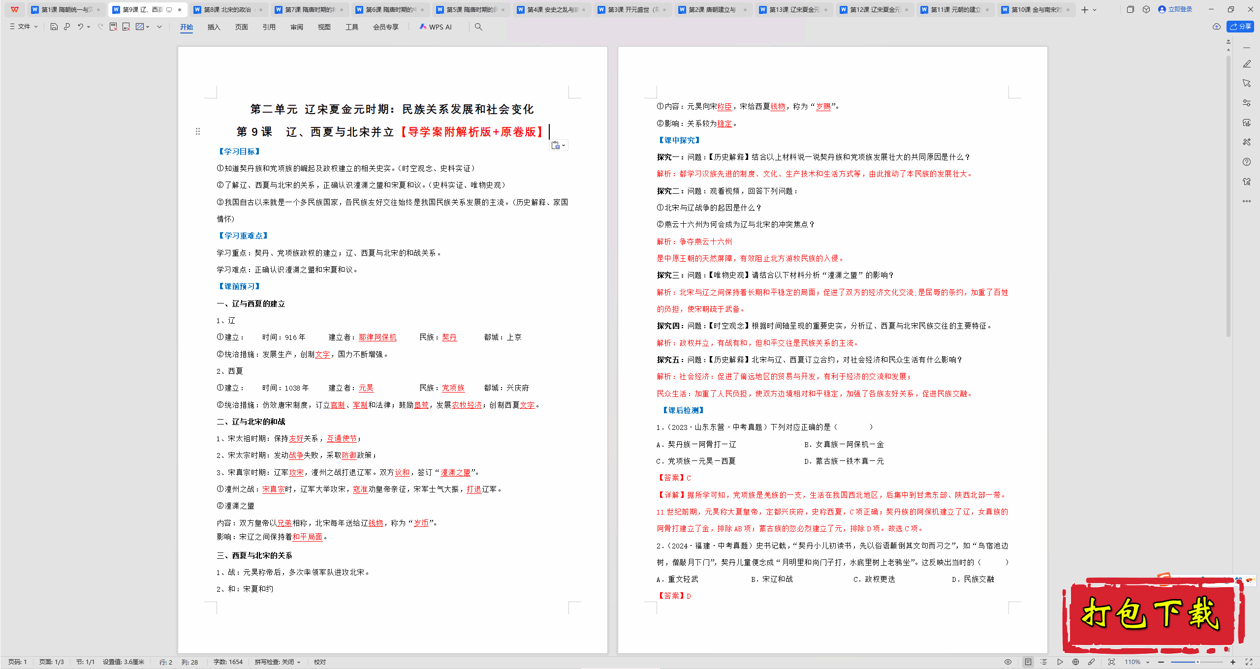Toggle eye protection mode icon in status bar

click(1008, 662)
